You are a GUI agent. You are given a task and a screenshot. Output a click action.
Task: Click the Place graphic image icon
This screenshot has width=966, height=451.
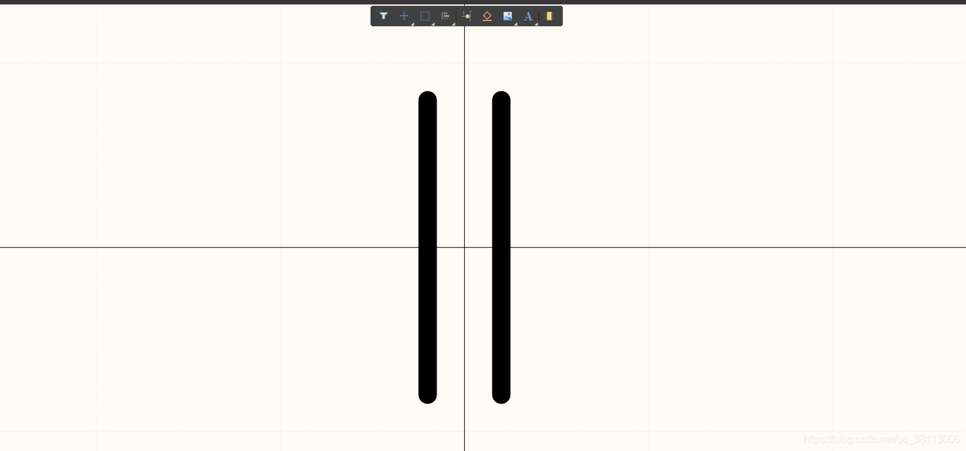[508, 16]
